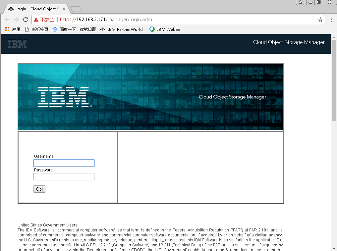Open a new tab button

pyautogui.click(x=76, y=9)
